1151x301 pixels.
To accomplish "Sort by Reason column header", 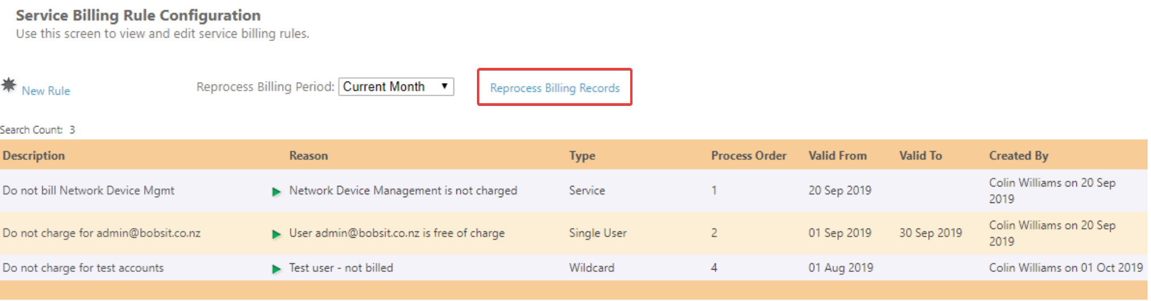I will point(308,156).
